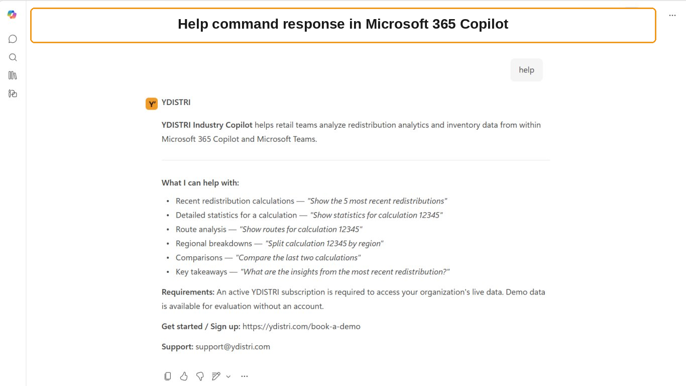Click the Help command response title banner
This screenshot has width=686, height=386.
coord(343,25)
